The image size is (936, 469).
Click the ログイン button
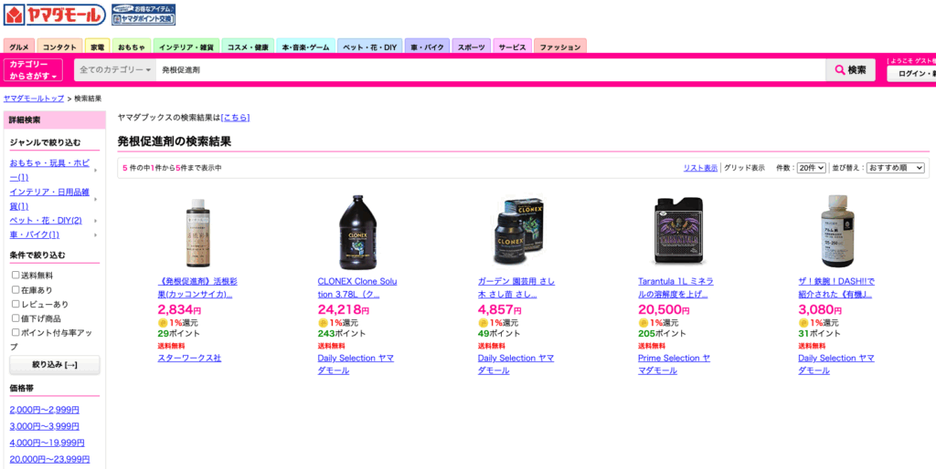pyautogui.click(x=911, y=73)
